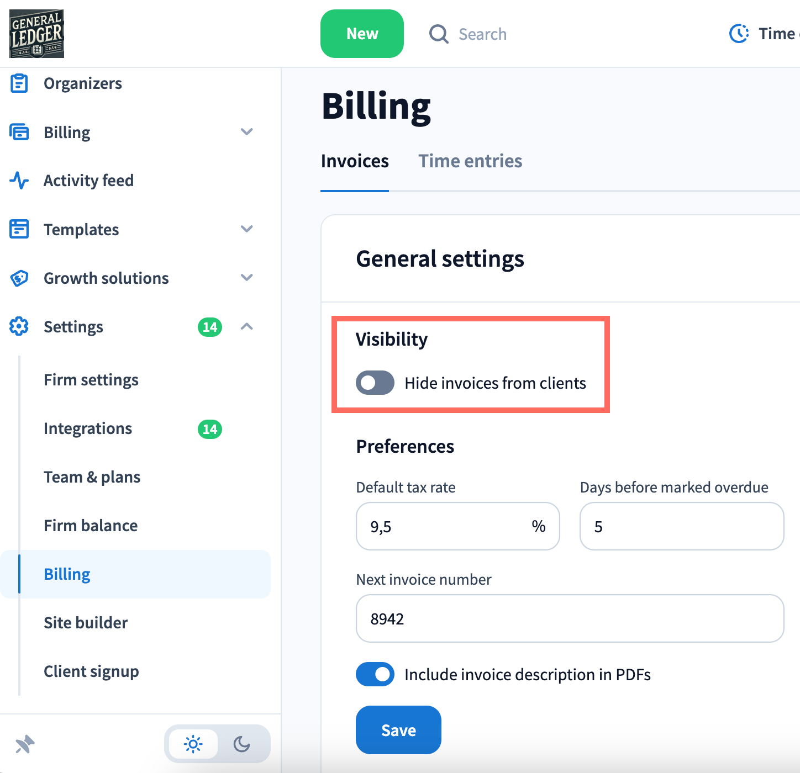Screen dimensions: 800x773
Task: Collapse the Settings section chevron
Action: 247,326
